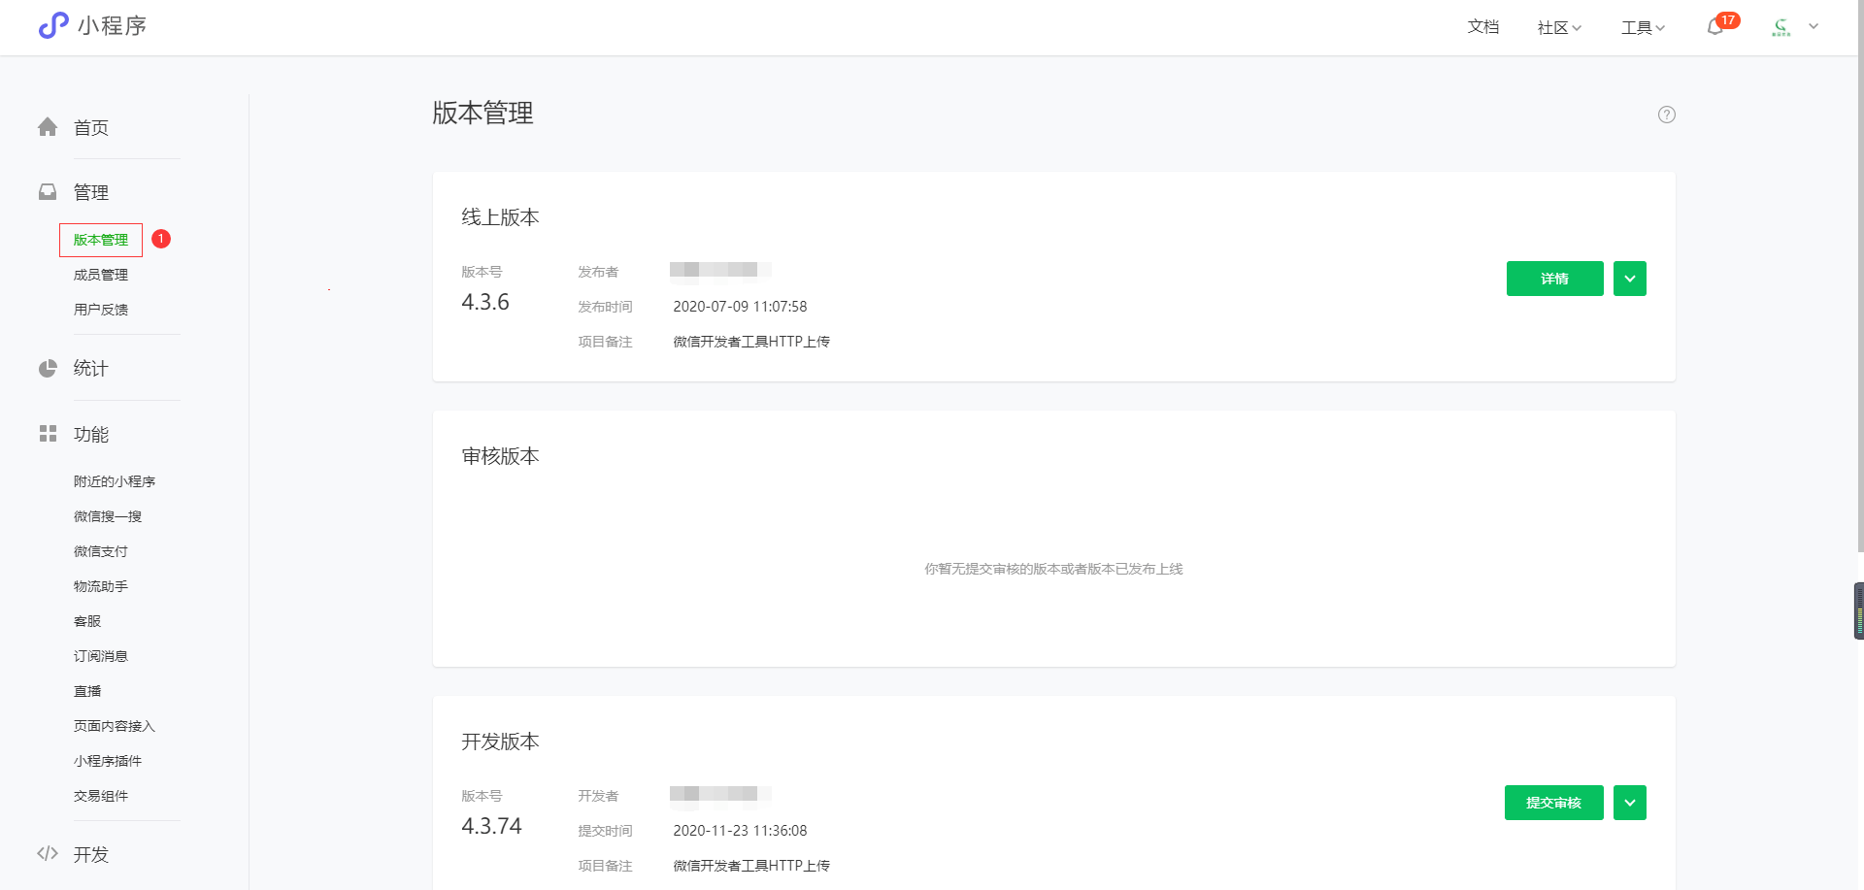Click the inbox icon beside 管理
The height and width of the screenshot is (890, 1864).
tap(48, 192)
